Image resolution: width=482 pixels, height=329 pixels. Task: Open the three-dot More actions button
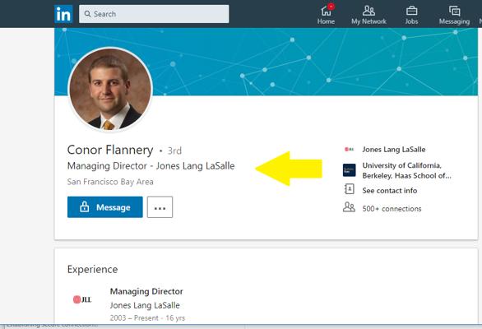click(160, 207)
